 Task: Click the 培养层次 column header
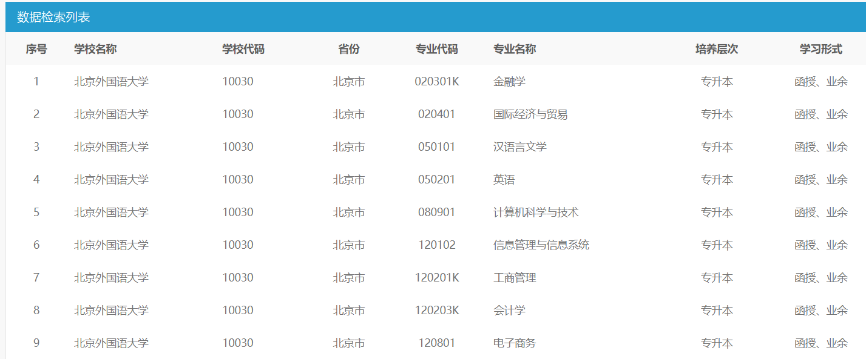click(x=717, y=49)
